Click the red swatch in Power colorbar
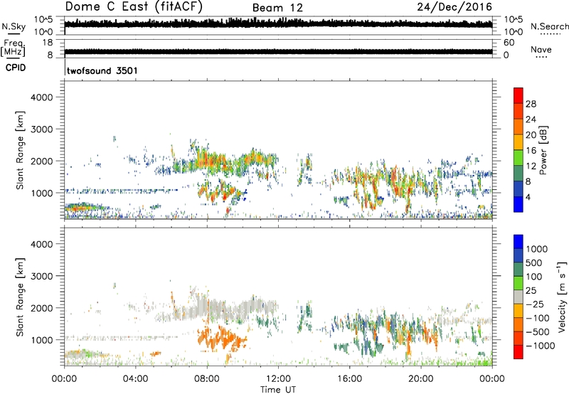 [x=519, y=95]
